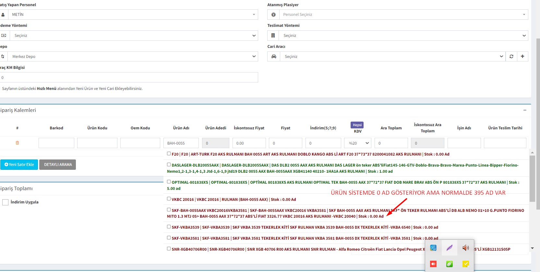Enable the İndirim Uygula checkbox

tap(6, 202)
